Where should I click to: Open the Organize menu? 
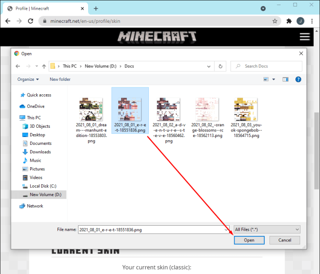(28, 79)
